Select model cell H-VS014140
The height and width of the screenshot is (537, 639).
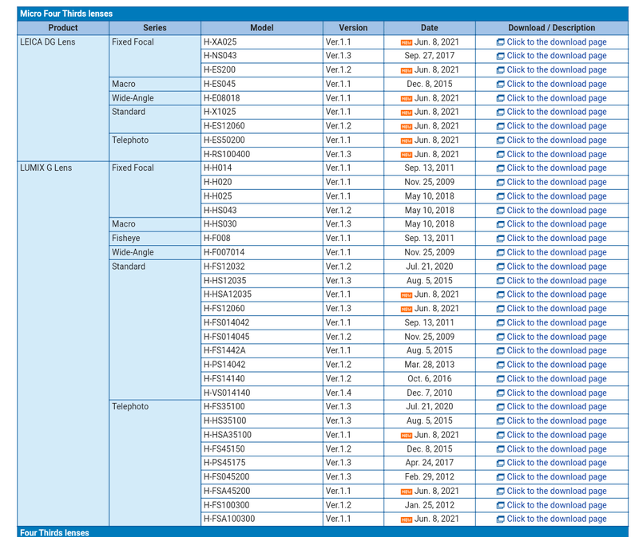(262, 393)
